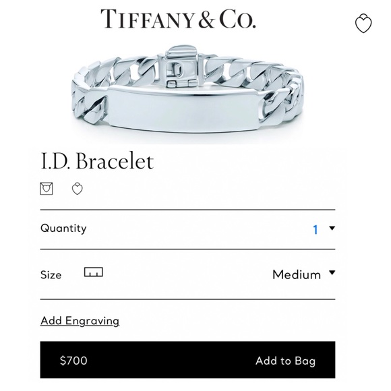
Task: Click the Size label
Action: pyautogui.click(x=51, y=275)
